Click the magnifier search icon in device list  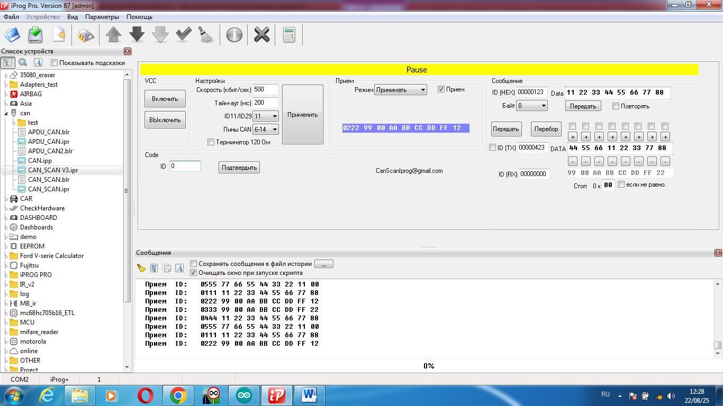pyautogui.click(x=23, y=62)
